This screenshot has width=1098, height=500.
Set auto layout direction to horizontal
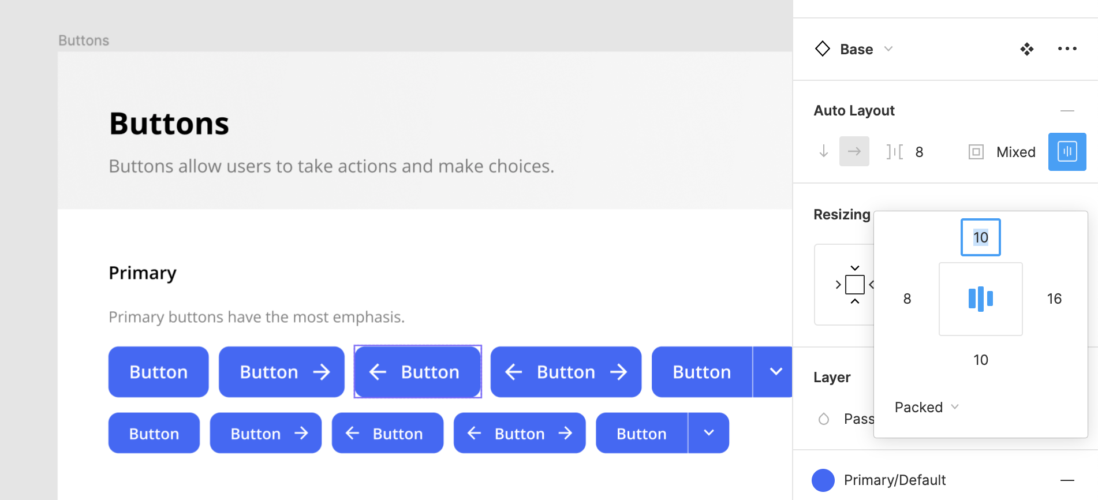click(x=854, y=151)
